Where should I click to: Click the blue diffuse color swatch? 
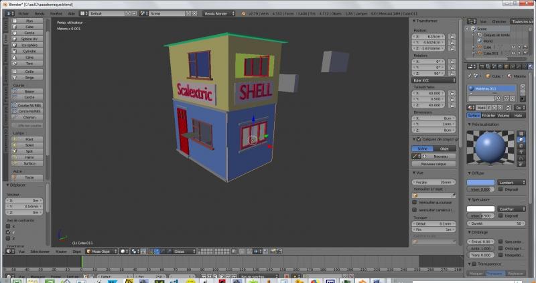coord(480,182)
